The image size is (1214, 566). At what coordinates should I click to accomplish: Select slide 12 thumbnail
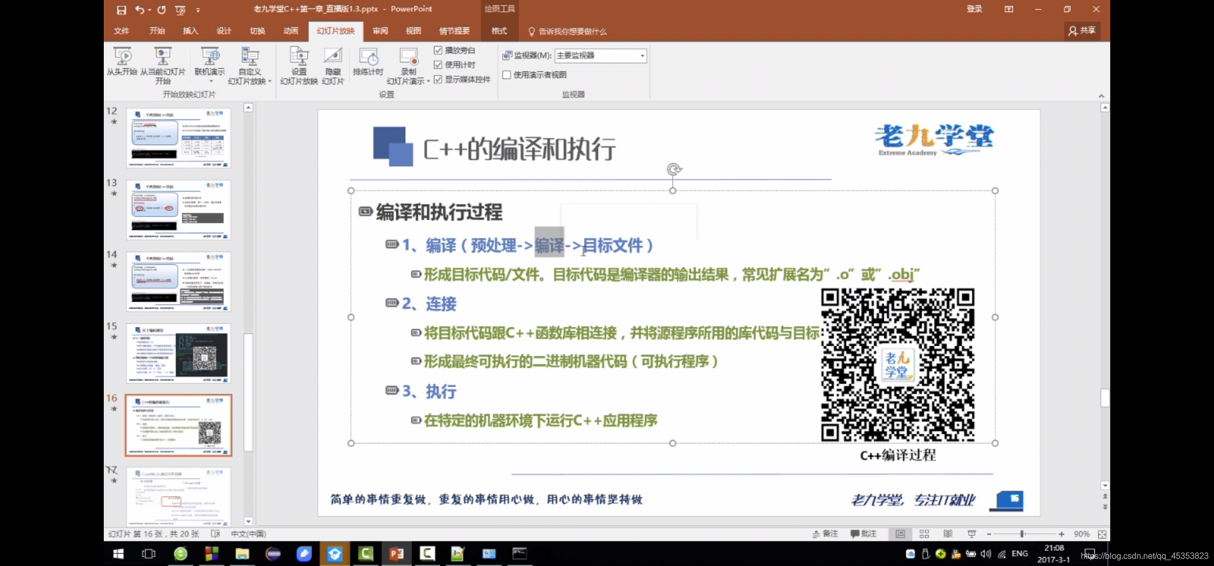[178, 138]
